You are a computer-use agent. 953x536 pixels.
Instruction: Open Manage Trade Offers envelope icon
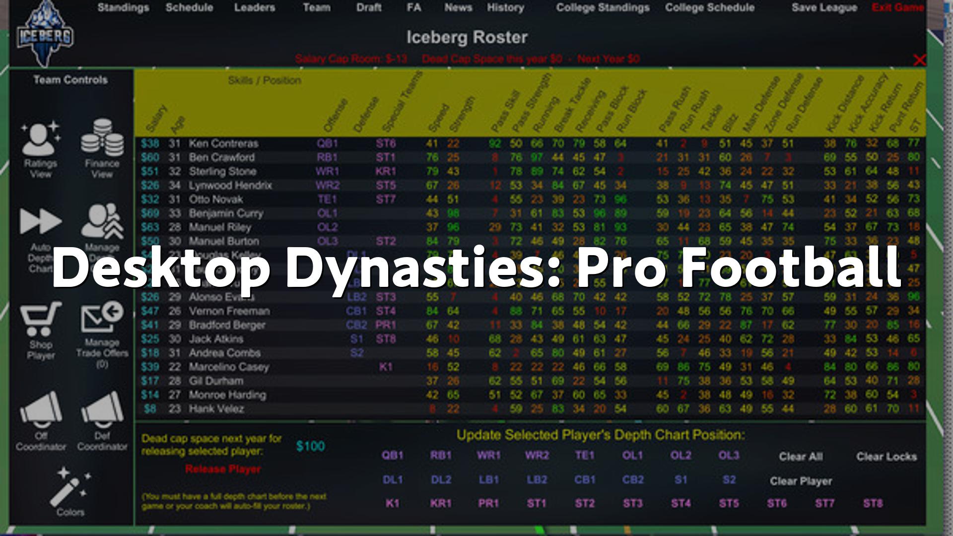(x=102, y=317)
